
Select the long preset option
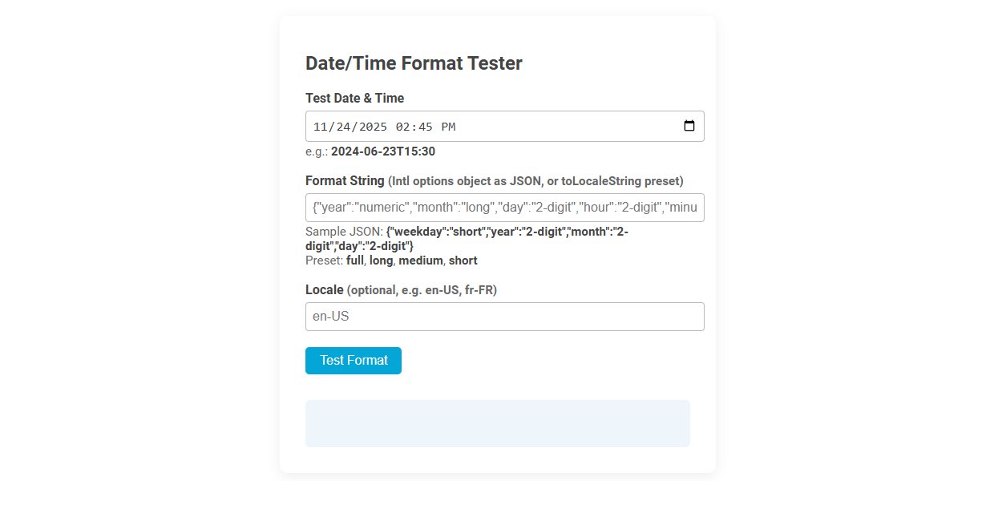(381, 260)
